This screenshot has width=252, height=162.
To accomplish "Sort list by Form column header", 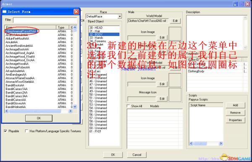I will (x=30, y=27).
